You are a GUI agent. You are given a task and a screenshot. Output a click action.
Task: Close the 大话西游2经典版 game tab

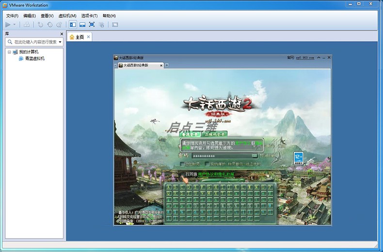point(161,65)
